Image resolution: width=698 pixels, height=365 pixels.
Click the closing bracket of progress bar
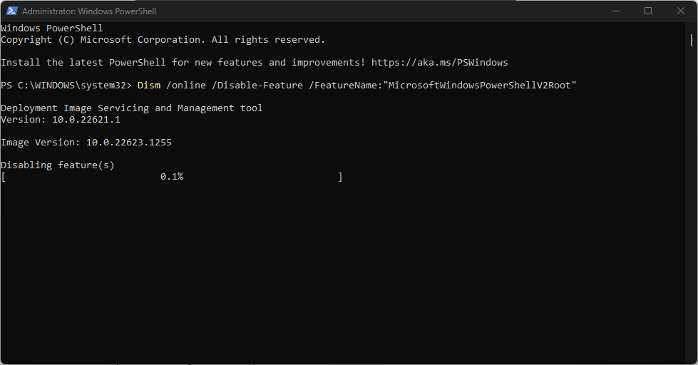pyautogui.click(x=340, y=177)
